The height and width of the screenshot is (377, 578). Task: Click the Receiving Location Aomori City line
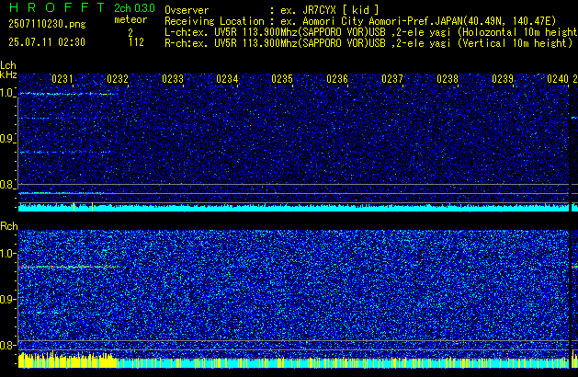[x=360, y=21]
